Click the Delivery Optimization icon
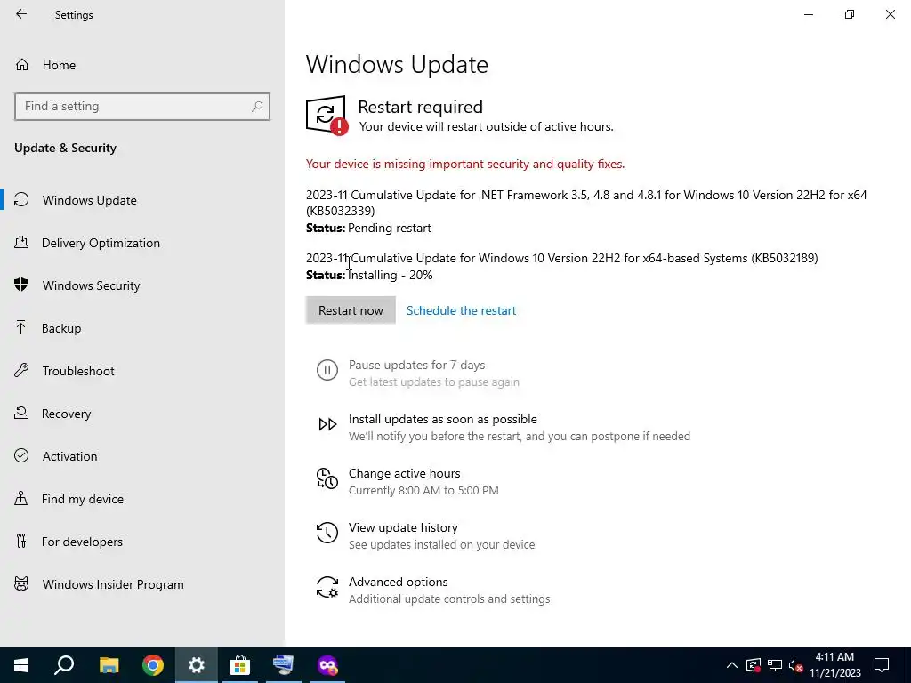Screen dimensions: 911x683 (21, 242)
